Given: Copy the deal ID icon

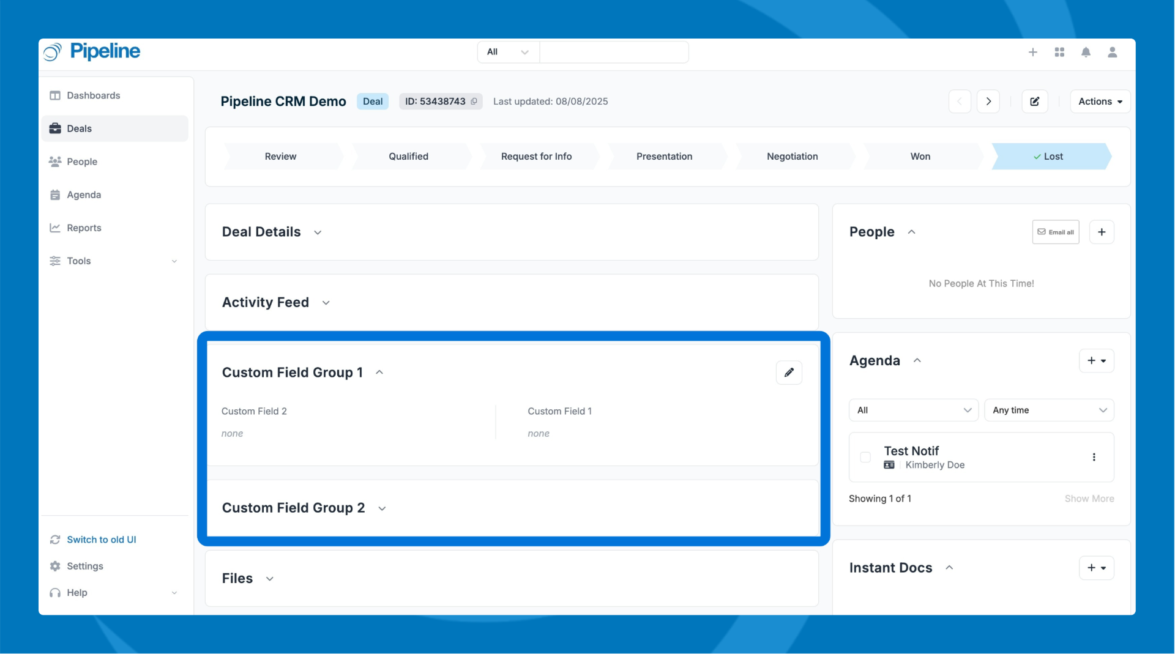Looking at the screenshot, I should coord(474,102).
